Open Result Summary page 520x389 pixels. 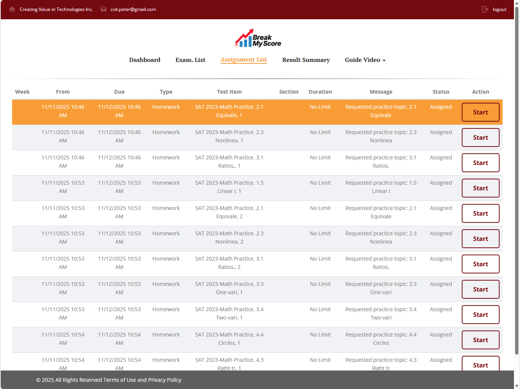point(306,60)
